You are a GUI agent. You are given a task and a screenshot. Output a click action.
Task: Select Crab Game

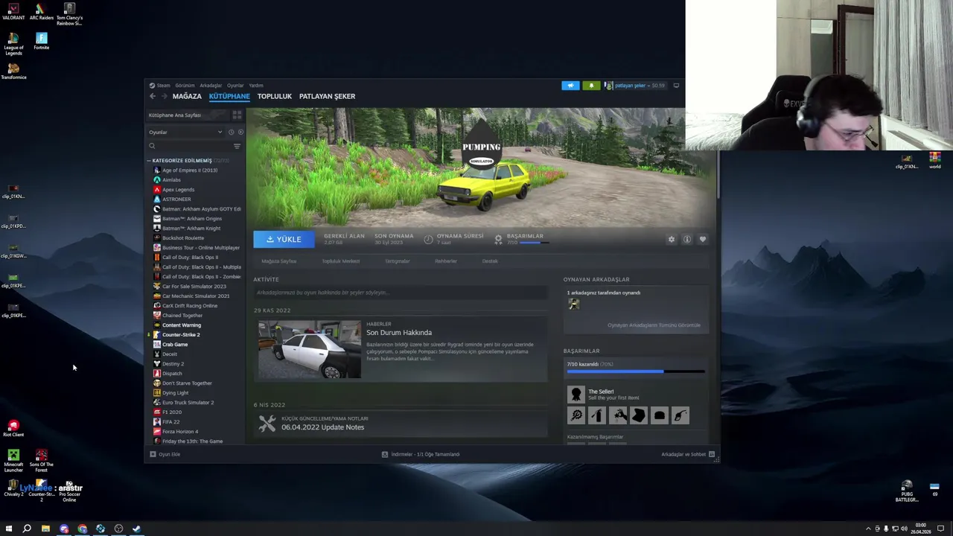pos(175,345)
